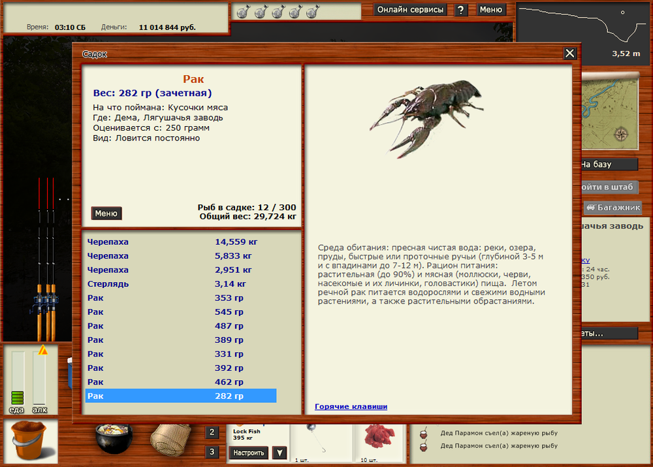Select the 14,559 кг Черепаха entry
The height and width of the screenshot is (467, 653).
[181, 242]
